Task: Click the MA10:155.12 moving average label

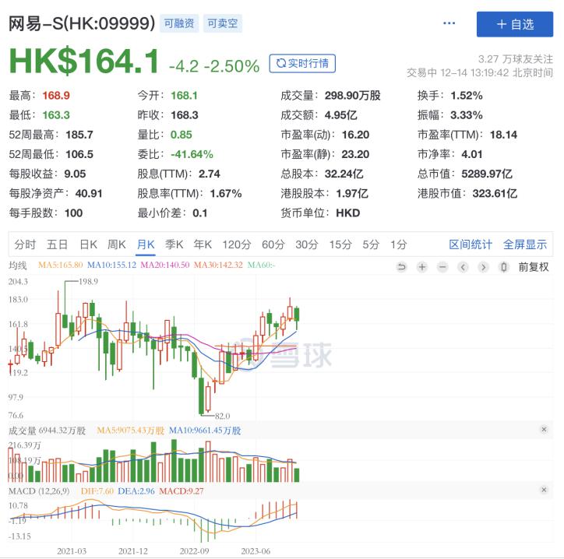Action: click(112, 265)
